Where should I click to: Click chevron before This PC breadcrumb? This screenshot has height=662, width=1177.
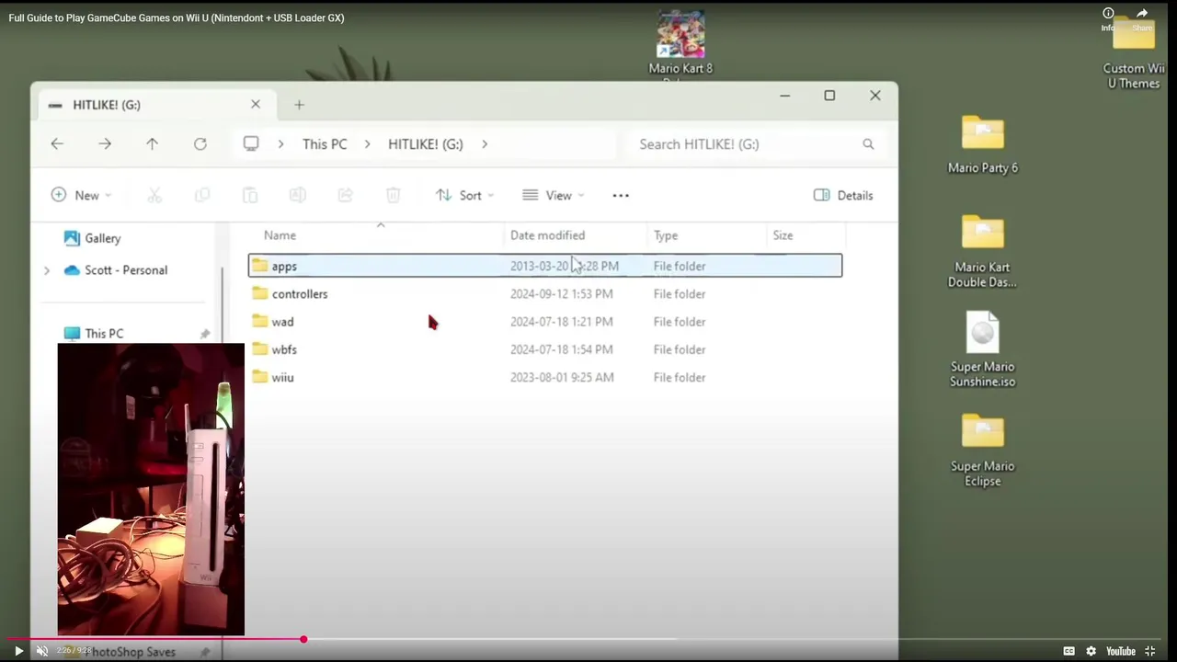click(280, 144)
